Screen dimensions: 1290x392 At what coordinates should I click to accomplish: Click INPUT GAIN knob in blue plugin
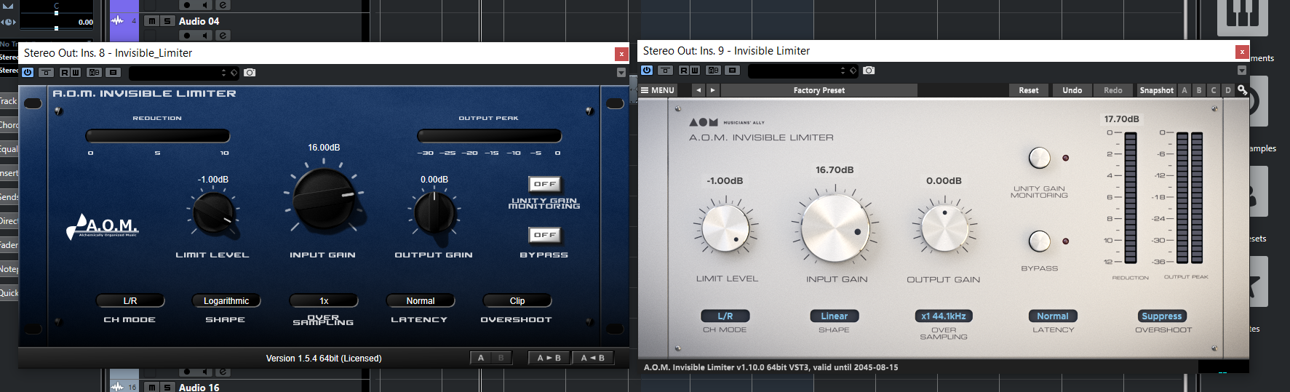click(324, 199)
